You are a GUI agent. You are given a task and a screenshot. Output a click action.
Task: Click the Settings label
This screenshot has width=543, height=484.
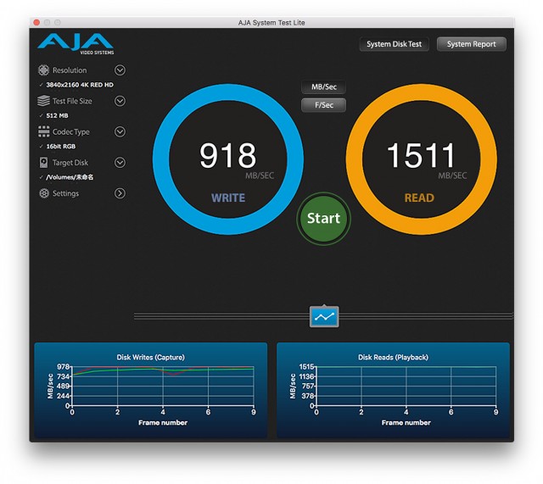(x=65, y=193)
